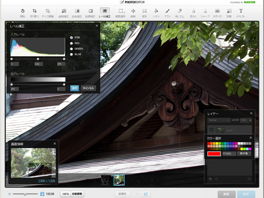Open White balance correction (白色補正)
This screenshot has height=198, width=264.
coord(77,13)
